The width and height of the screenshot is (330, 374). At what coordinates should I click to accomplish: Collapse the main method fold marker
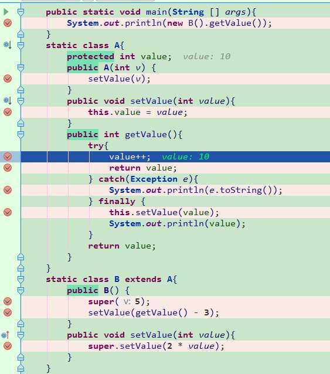pyautogui.click(x=21, y=12)
